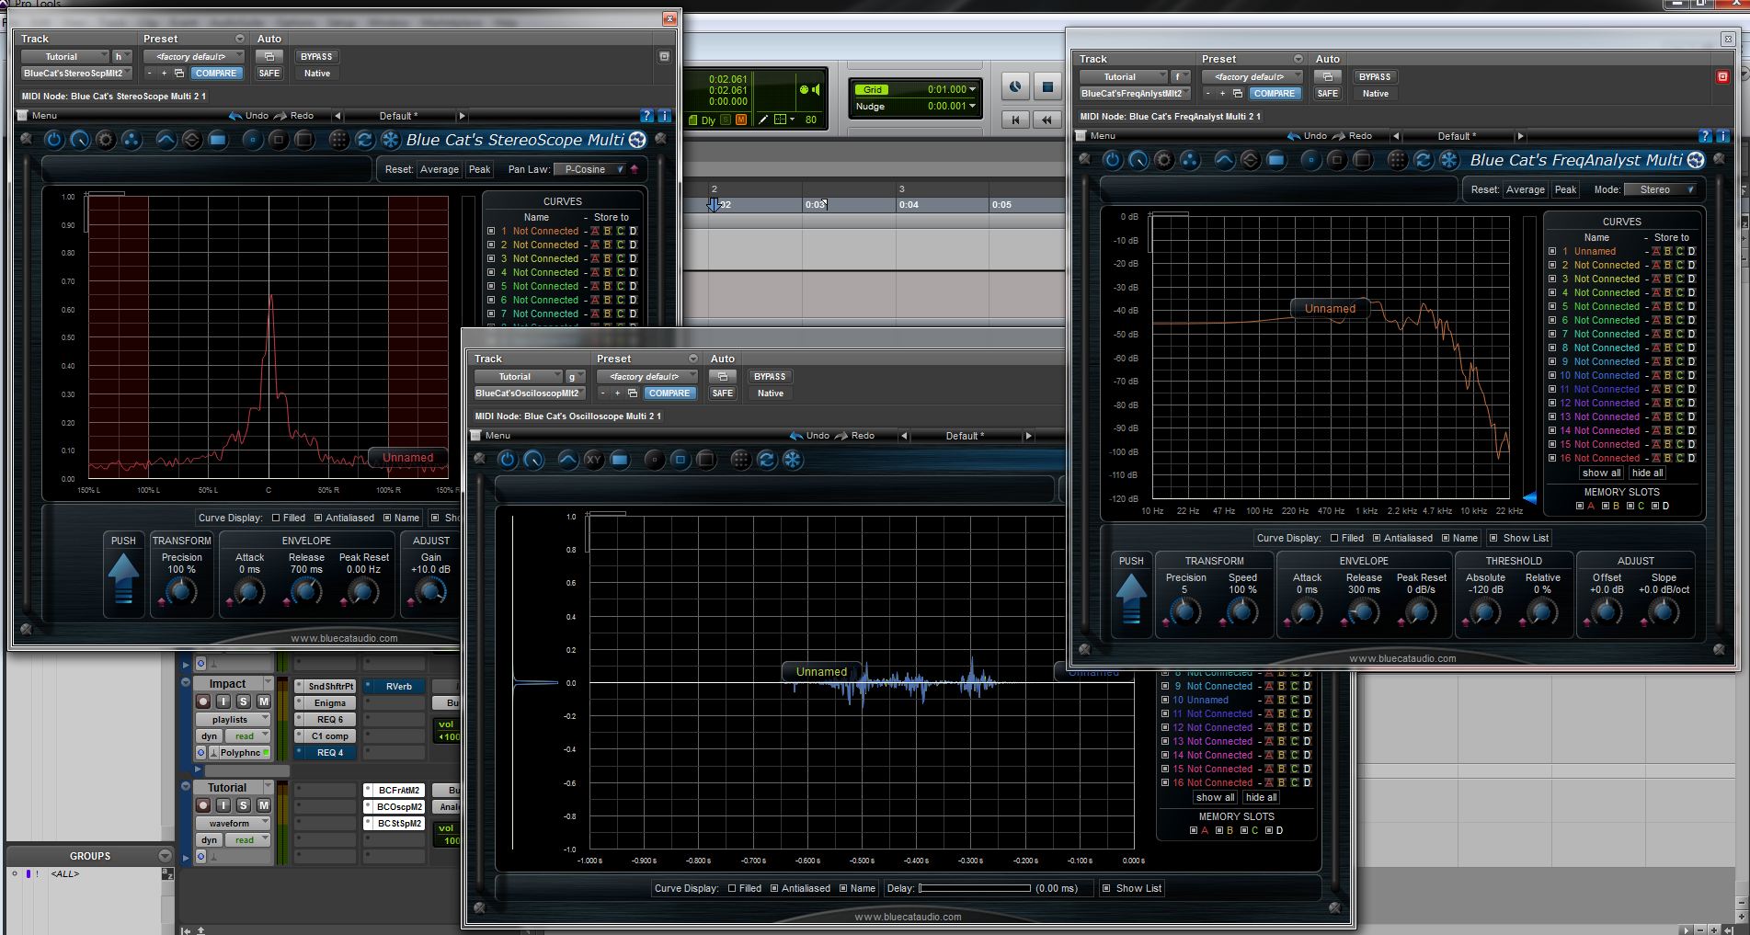Open the Pan Law P-Cosine dropdown

click(590, 169)
